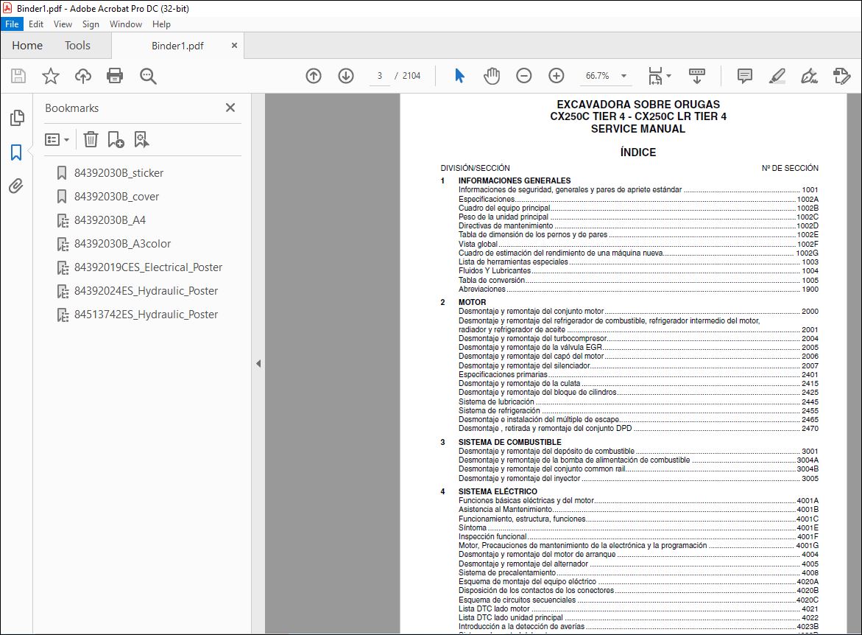The height and width of the screenshot is (635, 862).
Task: Open bookmark 84392030B_cover
Action: pyautogui.click(x=116, y=197)
